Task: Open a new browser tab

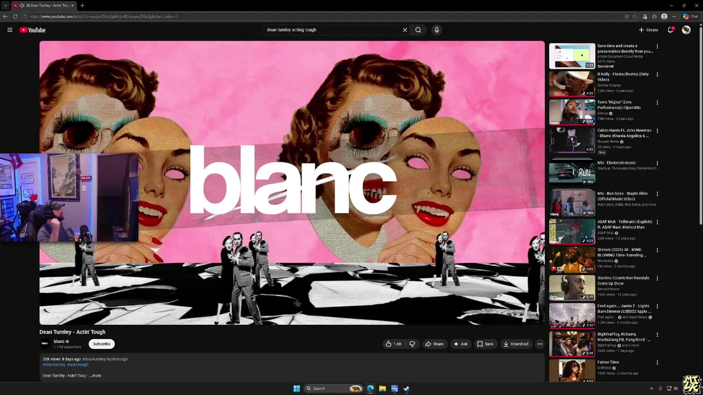Action: [82, 5]
